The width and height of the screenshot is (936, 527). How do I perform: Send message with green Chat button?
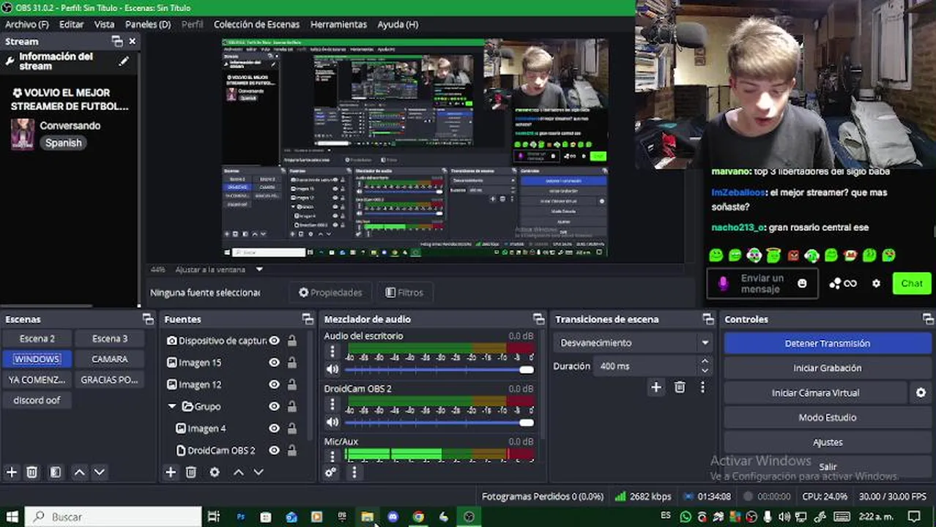(912, 283)
